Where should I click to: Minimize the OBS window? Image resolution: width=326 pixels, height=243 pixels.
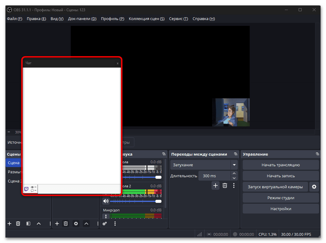(x=286, y=10)
